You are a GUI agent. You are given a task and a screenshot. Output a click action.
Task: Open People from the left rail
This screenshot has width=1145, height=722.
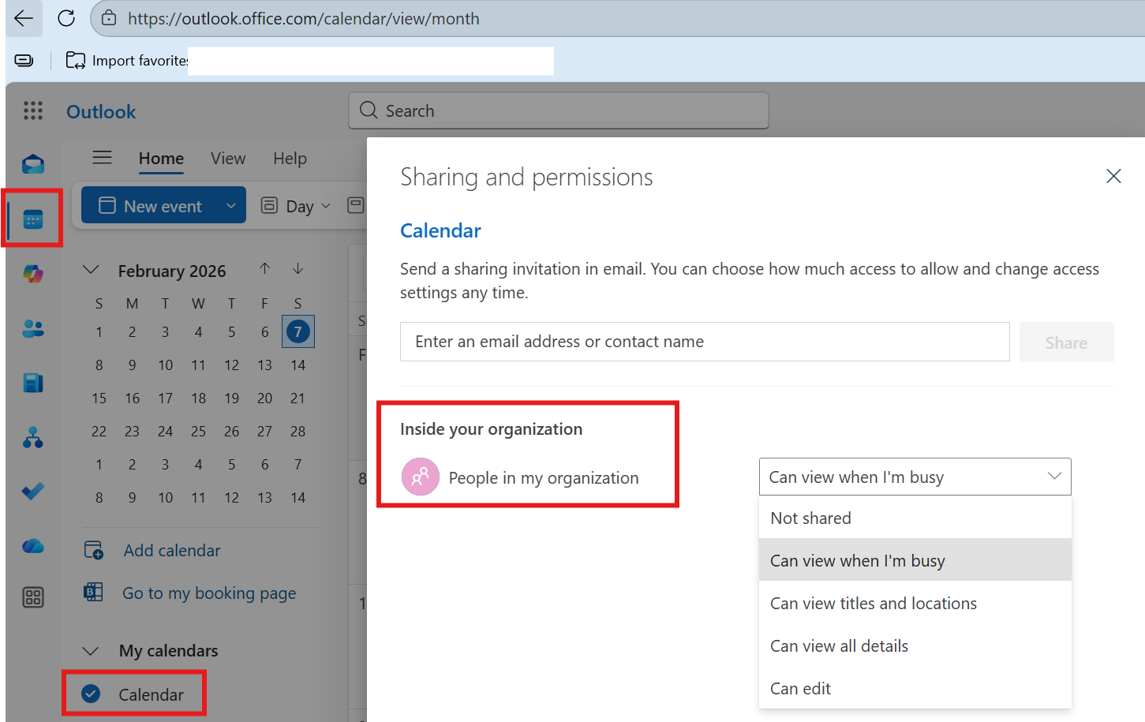pos(33,328)
